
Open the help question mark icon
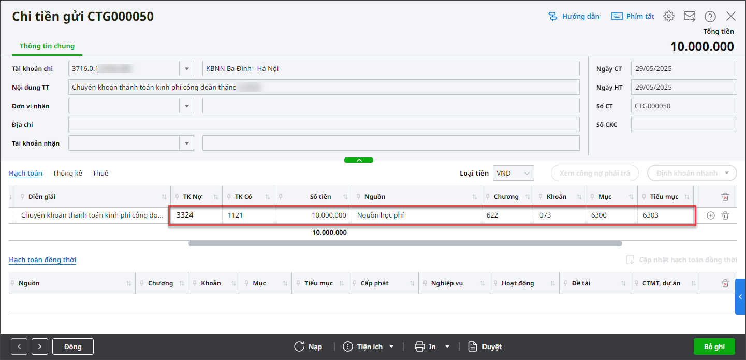tap(710, 17)
